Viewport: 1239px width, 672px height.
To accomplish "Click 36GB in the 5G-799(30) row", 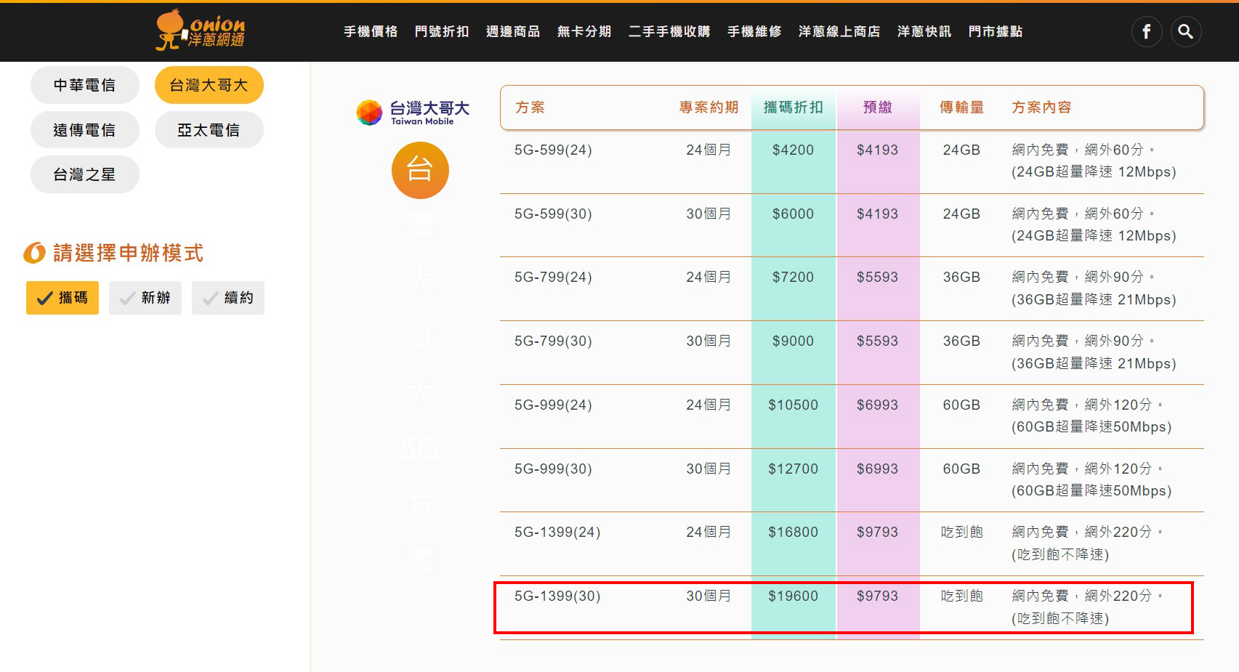I will pyautogui.click(x=961, y=341).
